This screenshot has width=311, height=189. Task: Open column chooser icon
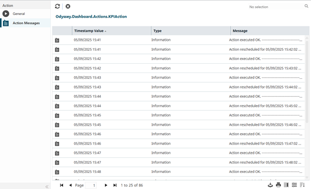coord(286,185)
